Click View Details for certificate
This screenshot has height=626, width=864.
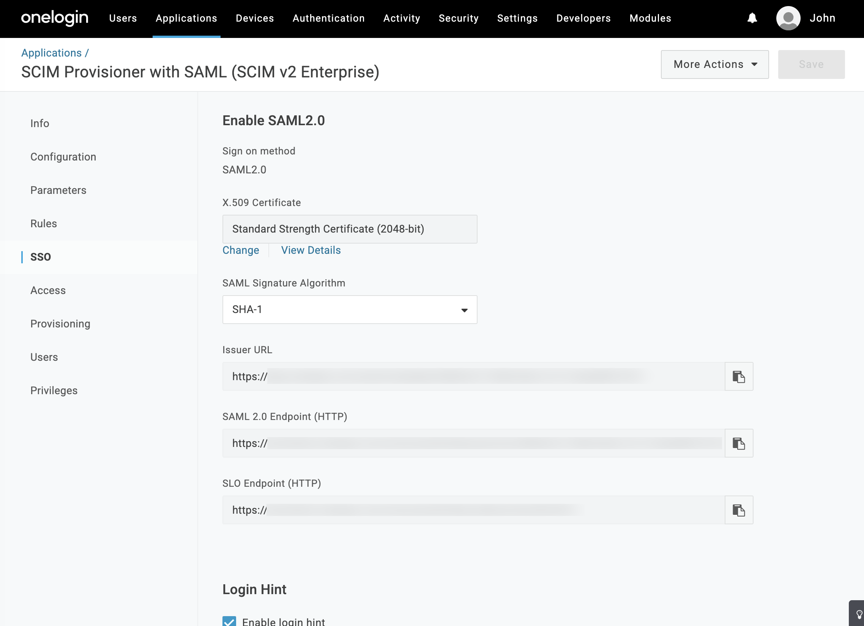tap(311, 250)
